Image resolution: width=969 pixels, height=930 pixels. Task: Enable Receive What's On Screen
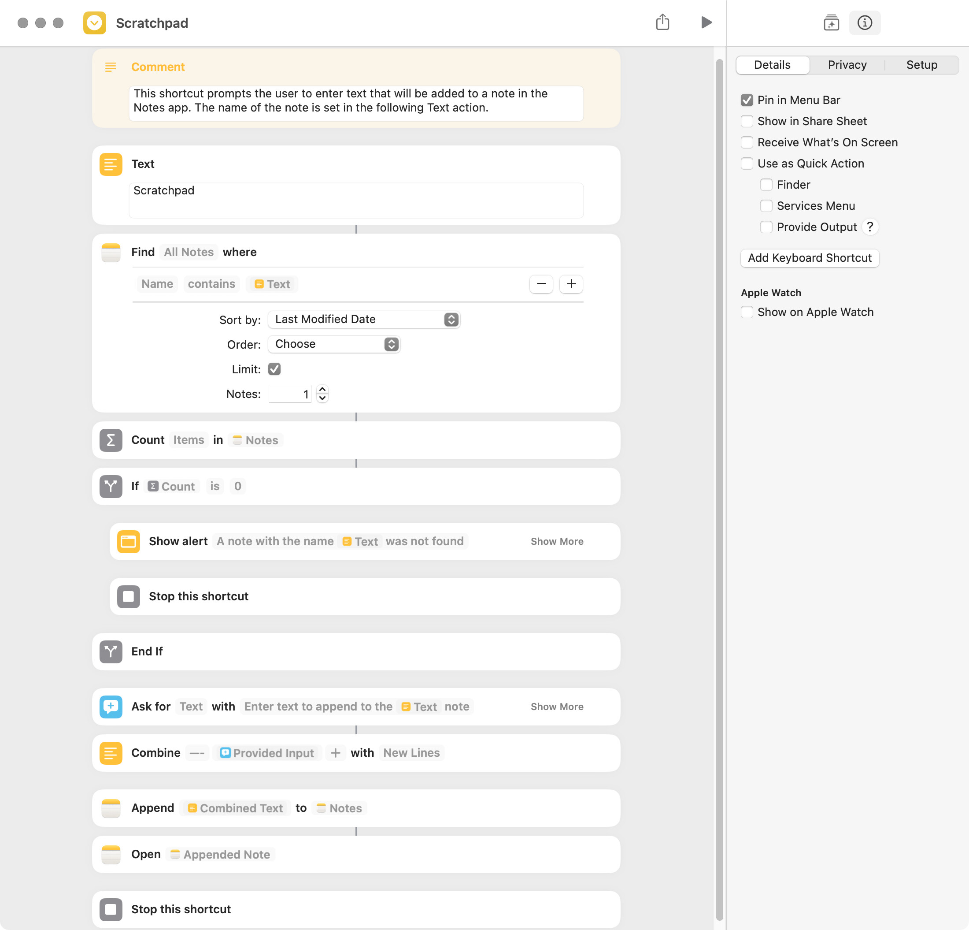pos(747,142)
